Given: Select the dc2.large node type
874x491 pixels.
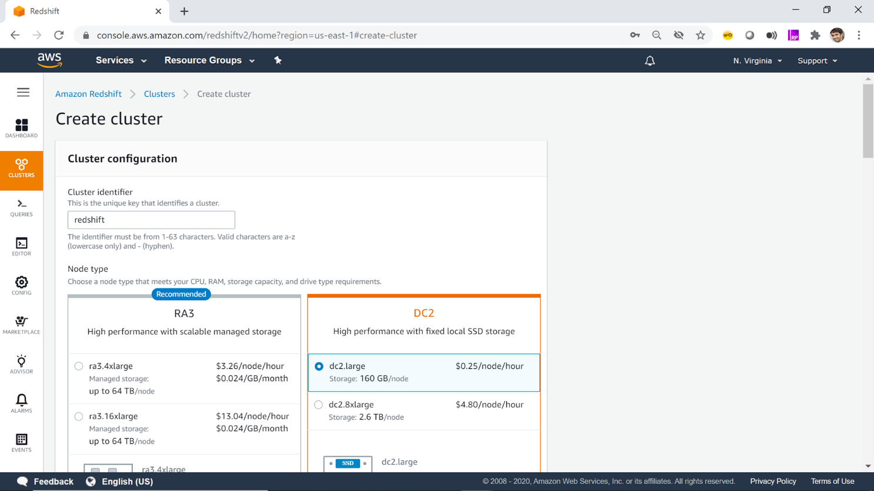Looking at the screenshot, I should (319, 366).
